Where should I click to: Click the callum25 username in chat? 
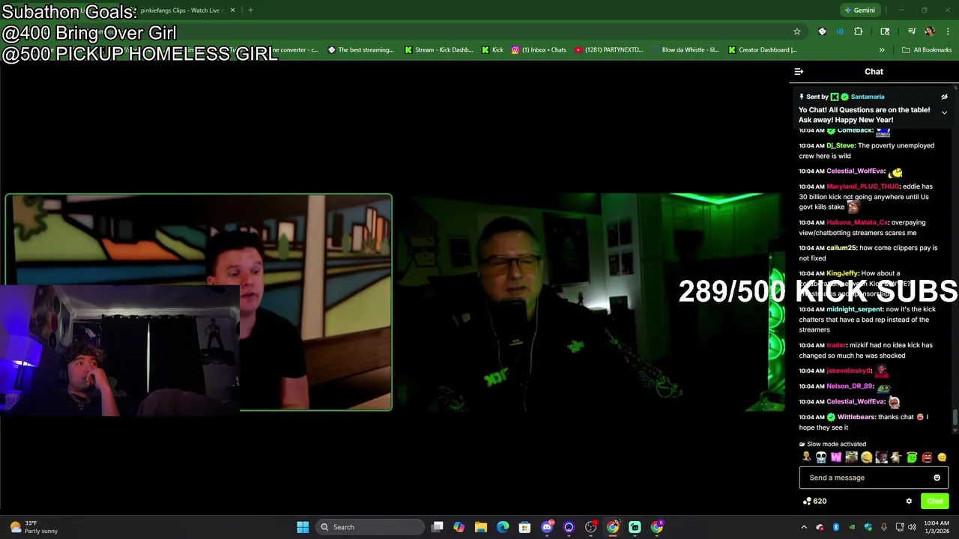(x=841, y=248)
